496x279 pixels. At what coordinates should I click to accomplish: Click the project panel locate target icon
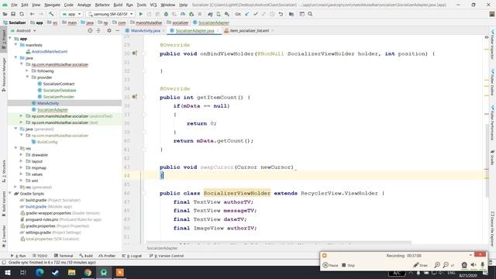90,31
